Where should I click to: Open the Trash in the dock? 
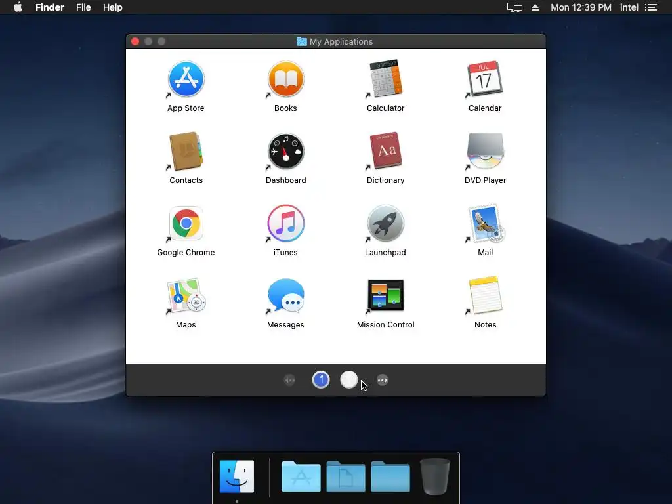tap(435, 476)
